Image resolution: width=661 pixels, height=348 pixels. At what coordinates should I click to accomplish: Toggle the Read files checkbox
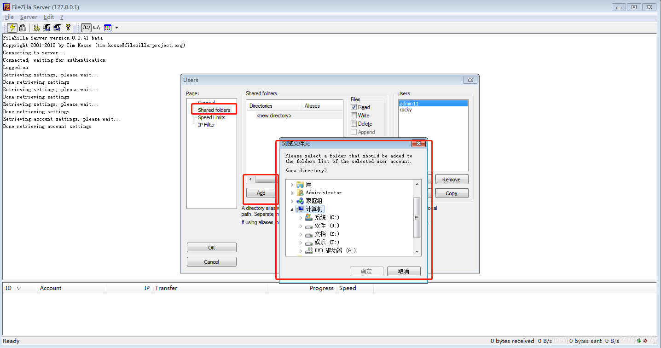click(354, 107)
